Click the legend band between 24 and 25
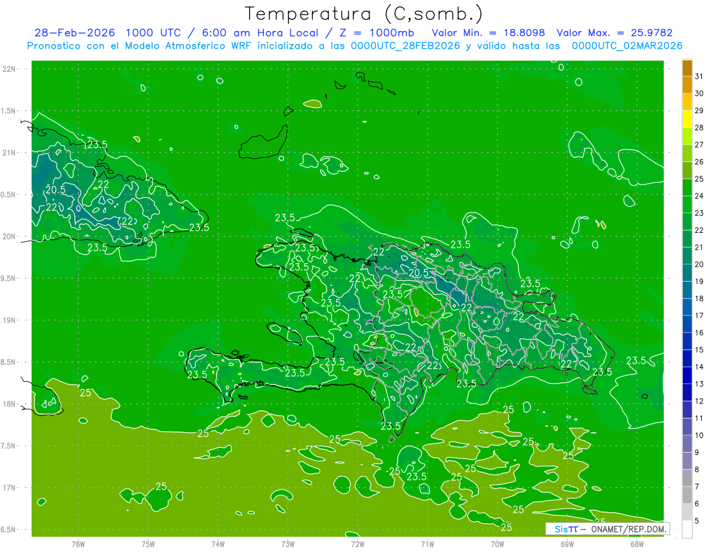The image size is (715, 552). tap(687, 188)
